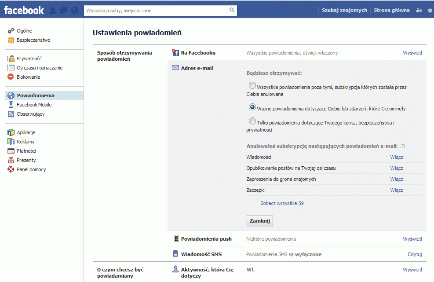
Task: Click the Będziesz otrzymywać: heading text
Action: pyautogui.click(x=274, y=73)
